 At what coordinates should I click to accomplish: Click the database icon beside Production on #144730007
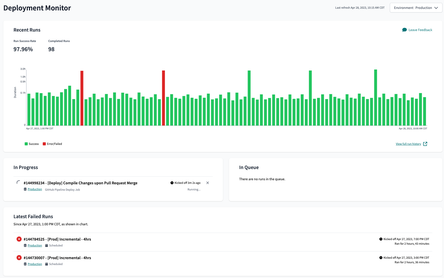point(25,264)
